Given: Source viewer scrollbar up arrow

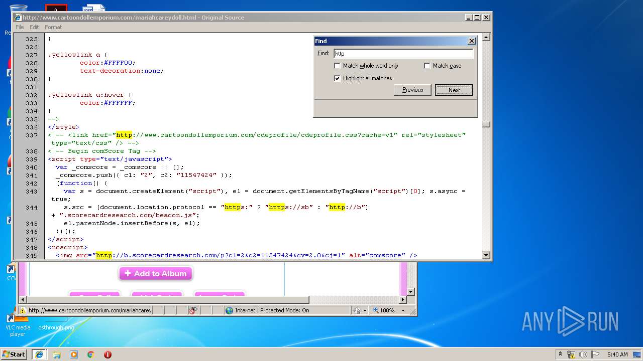Looking at the screenshot, I should pyautogui.click(x=486, y=37).
